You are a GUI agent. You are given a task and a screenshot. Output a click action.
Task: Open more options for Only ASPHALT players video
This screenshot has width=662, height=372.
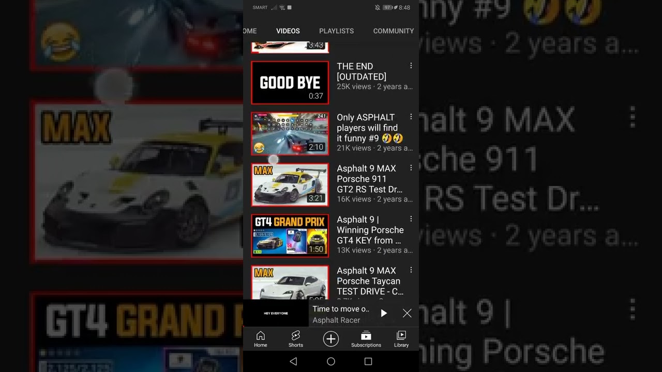coord(411,117)
